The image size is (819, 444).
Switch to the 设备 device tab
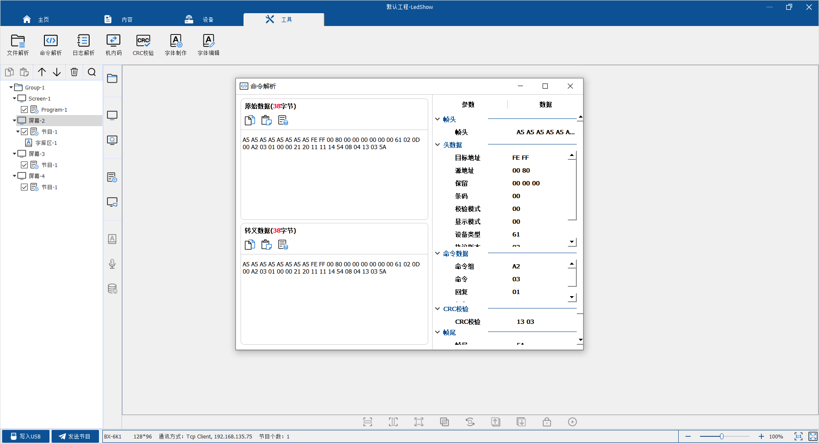(199, 20)
